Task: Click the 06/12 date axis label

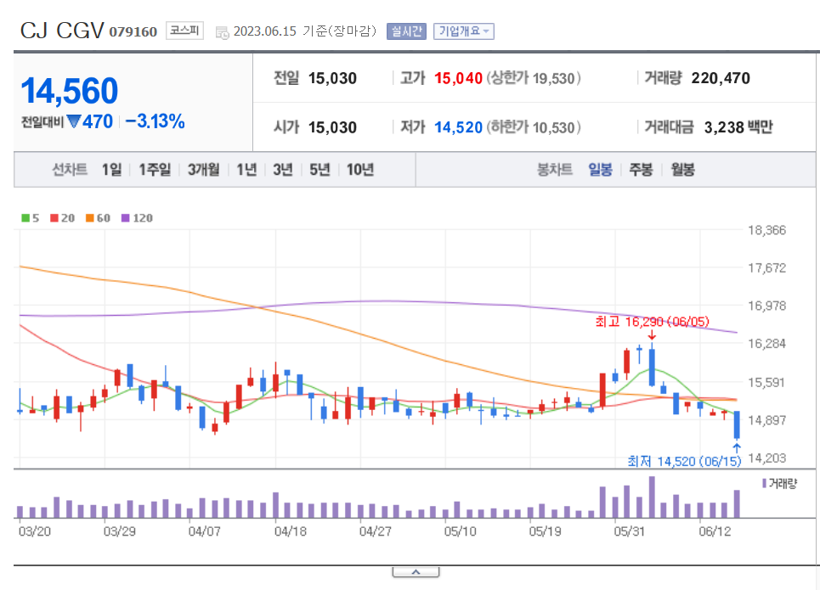Action: tap(715, 531)
